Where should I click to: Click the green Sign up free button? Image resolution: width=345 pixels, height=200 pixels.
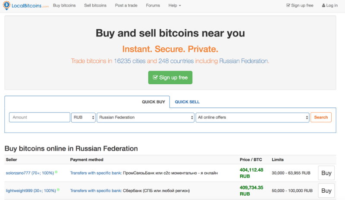(x=170, y=77)
